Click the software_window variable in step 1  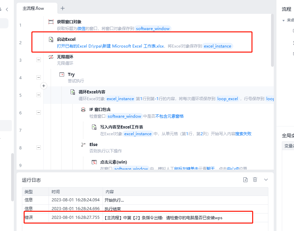point(153,28)
